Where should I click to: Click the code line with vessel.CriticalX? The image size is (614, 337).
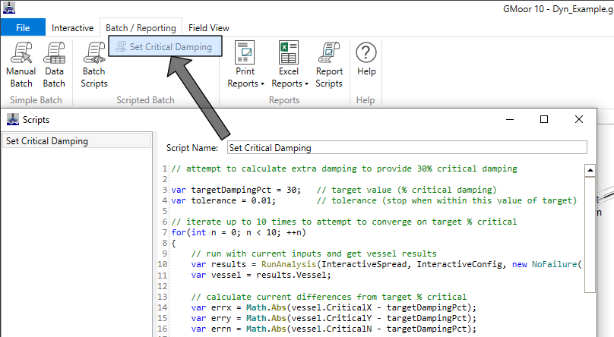pyautogui.click(x=334, y=307)
